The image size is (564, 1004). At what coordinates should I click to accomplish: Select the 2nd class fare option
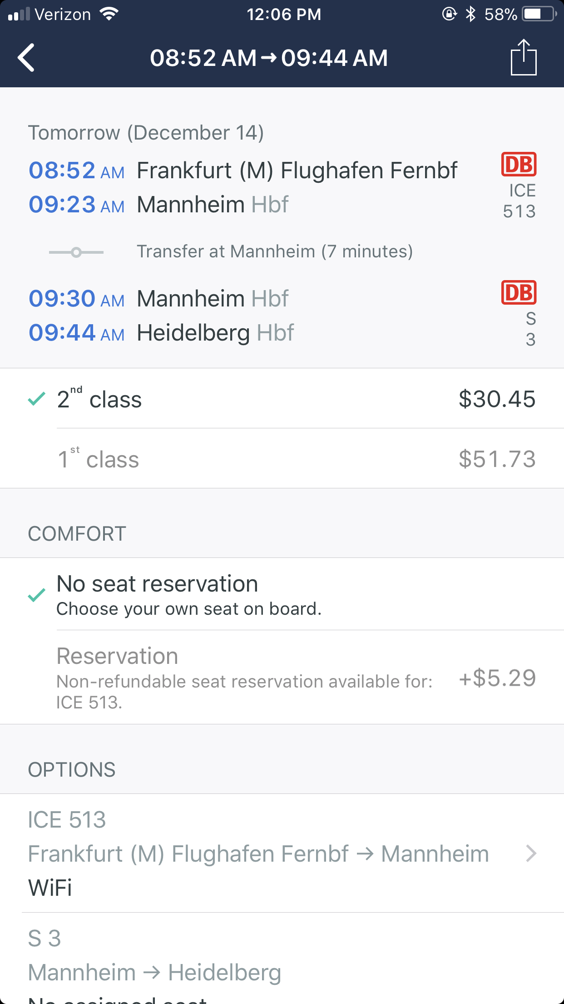click(x=282, y=399)
